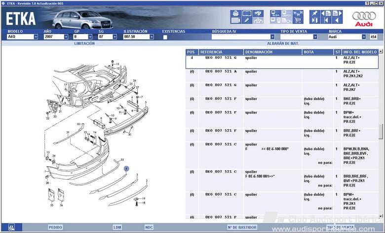Open search with the binoculars icon
385x233 pixels.
click(x=258, y=13)
